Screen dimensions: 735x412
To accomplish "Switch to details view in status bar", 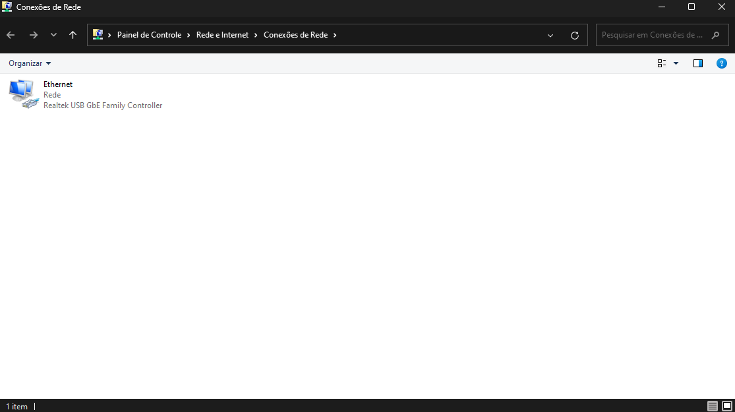I will (x=713, y=406).
